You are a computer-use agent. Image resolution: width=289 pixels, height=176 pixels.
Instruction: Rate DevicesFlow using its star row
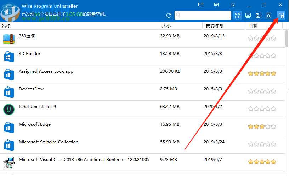(262, 91)
